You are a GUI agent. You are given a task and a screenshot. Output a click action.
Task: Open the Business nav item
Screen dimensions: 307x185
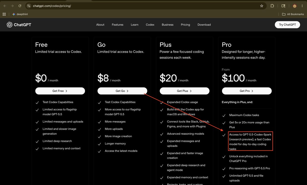point(168,25)
